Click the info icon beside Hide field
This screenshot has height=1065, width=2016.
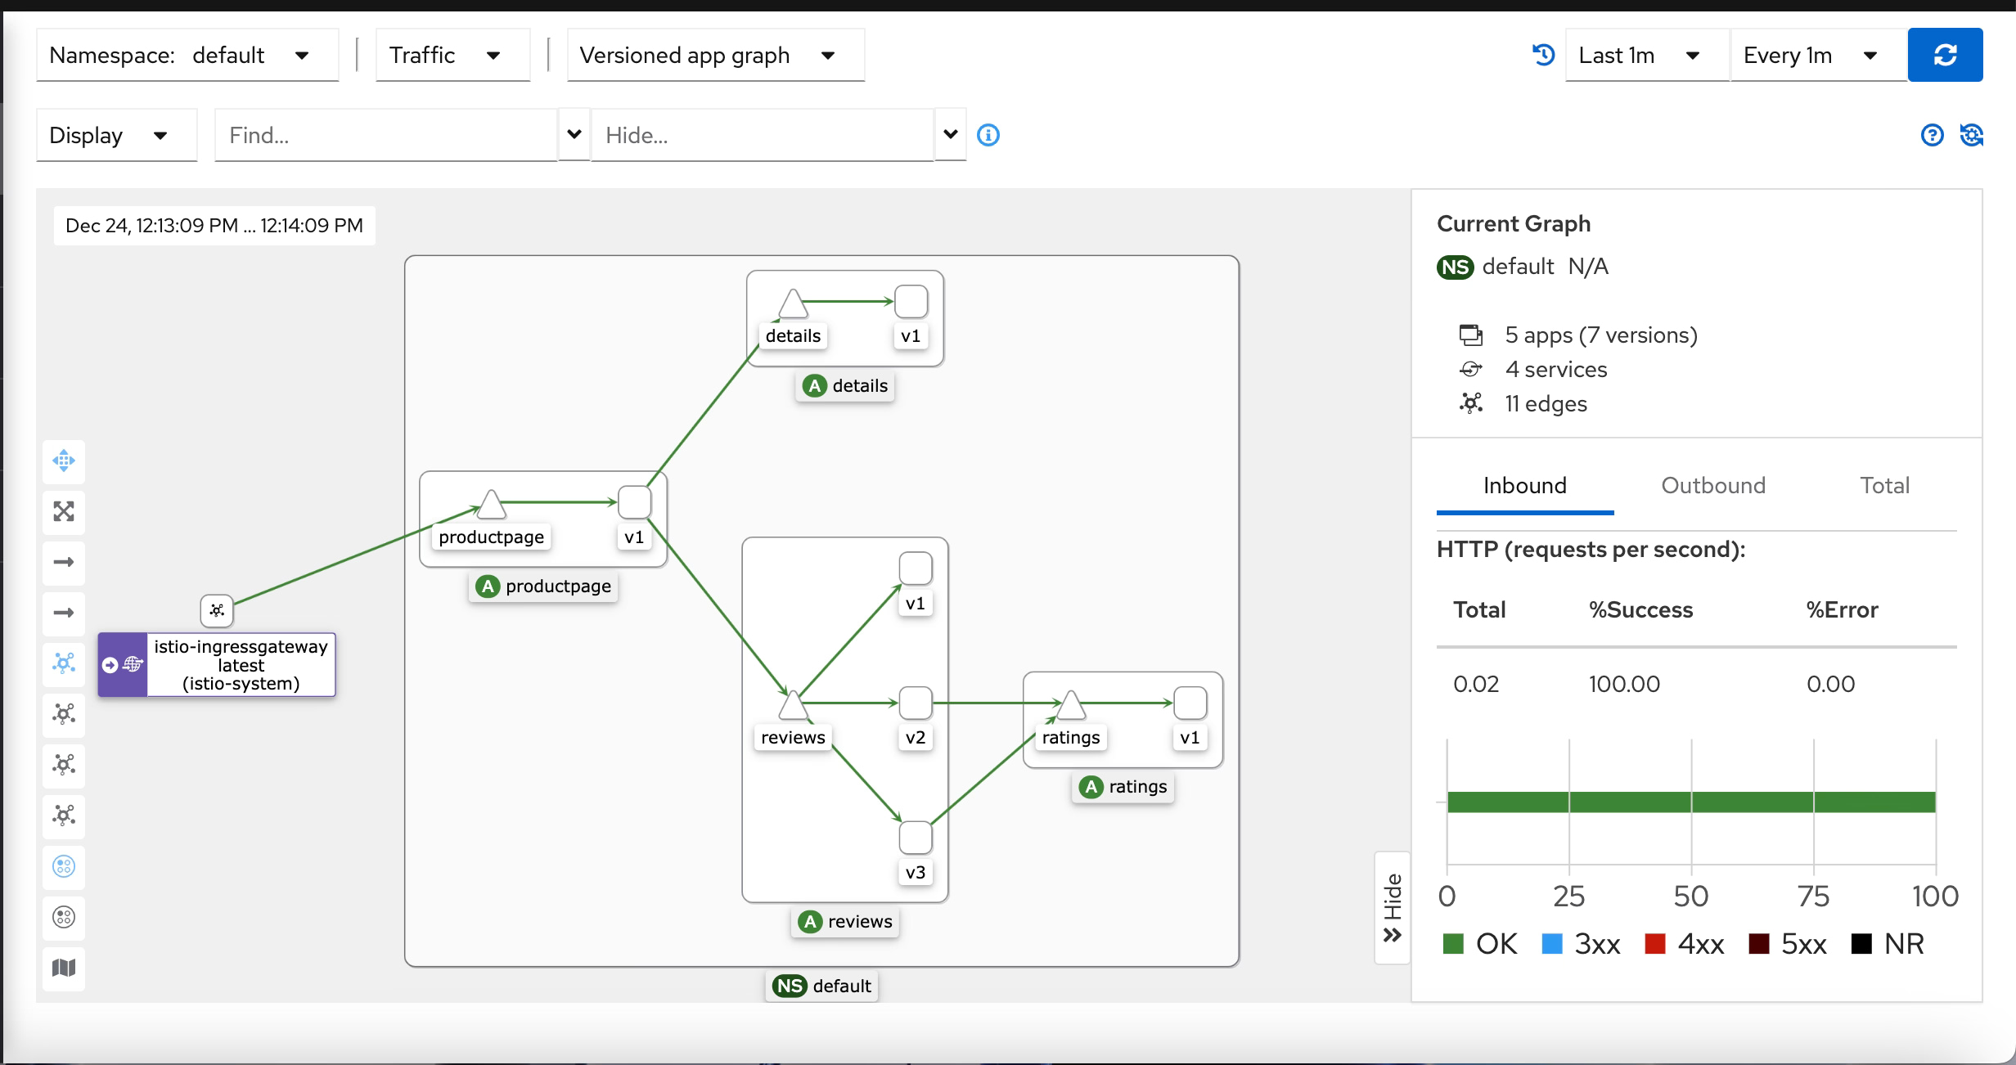coord(988,135)
